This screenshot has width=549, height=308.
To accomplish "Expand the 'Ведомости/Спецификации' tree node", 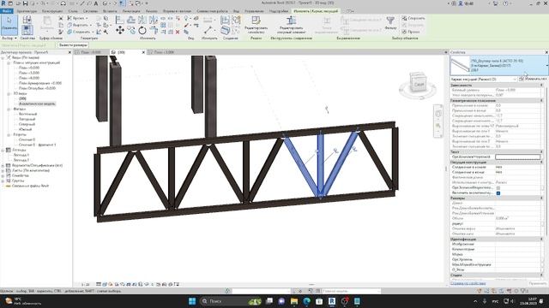I will click(x=3, y=165).
